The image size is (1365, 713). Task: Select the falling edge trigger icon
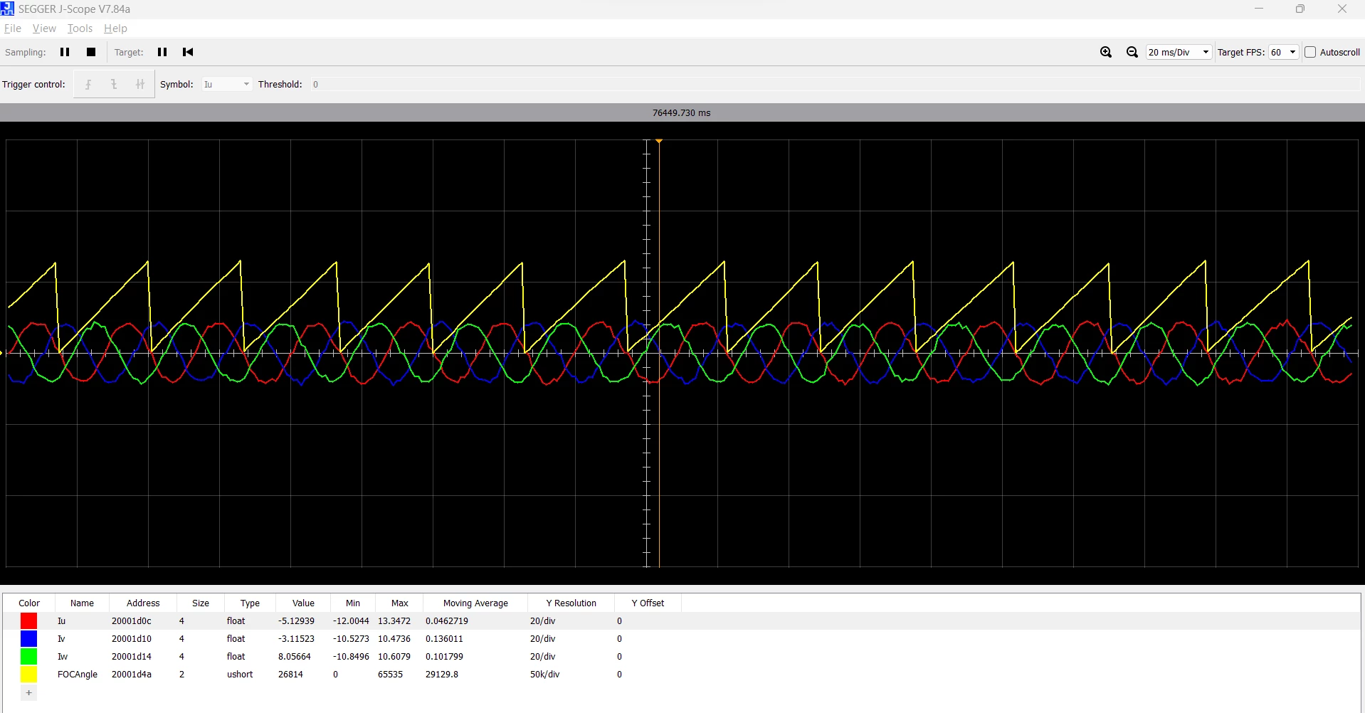pos(114,84)
